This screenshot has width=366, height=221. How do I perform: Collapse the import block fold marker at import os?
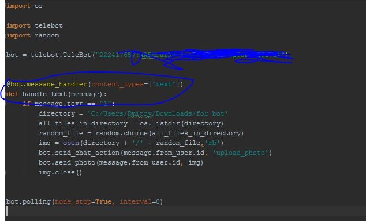tap(5, 6)
